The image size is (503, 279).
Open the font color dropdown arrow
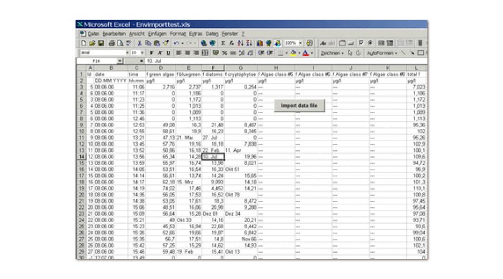pos(312,53)
